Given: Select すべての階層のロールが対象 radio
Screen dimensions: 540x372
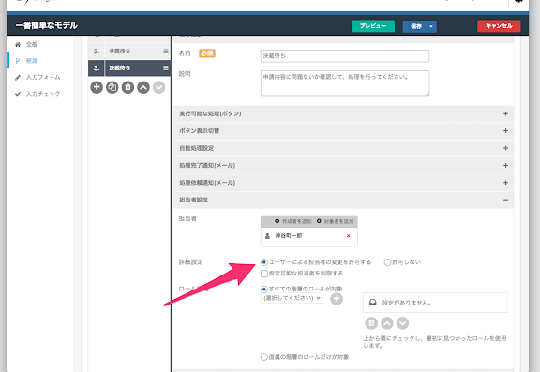Looking at the screenshot, I should (264, 289).
